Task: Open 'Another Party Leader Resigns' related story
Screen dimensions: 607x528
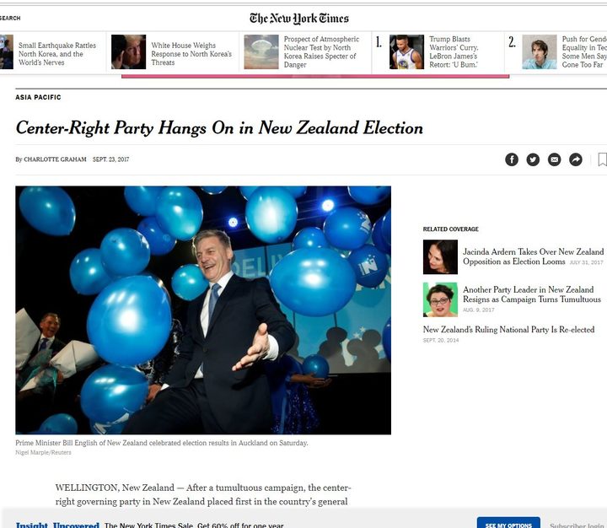Action: point(531,294)
